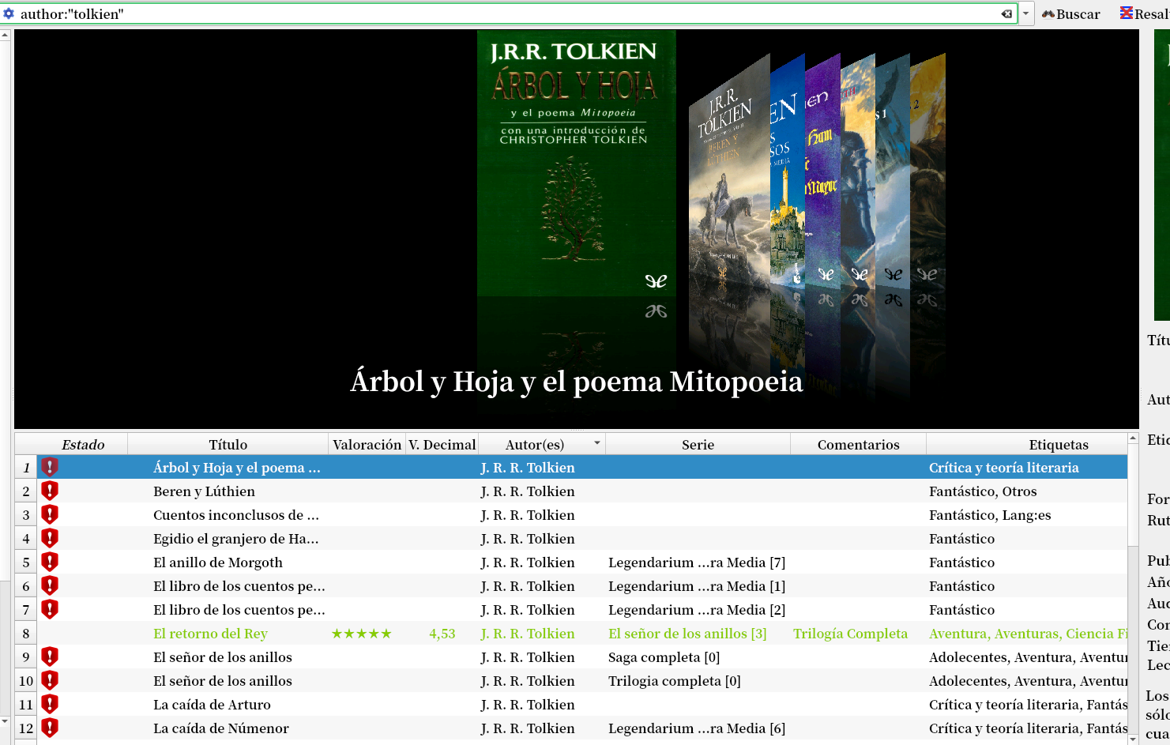Click status icon for Beren y Lúthien row
The image size is (1170, 745).
(50, 491)
